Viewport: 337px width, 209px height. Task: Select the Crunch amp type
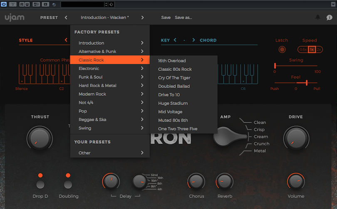[261, 144]
